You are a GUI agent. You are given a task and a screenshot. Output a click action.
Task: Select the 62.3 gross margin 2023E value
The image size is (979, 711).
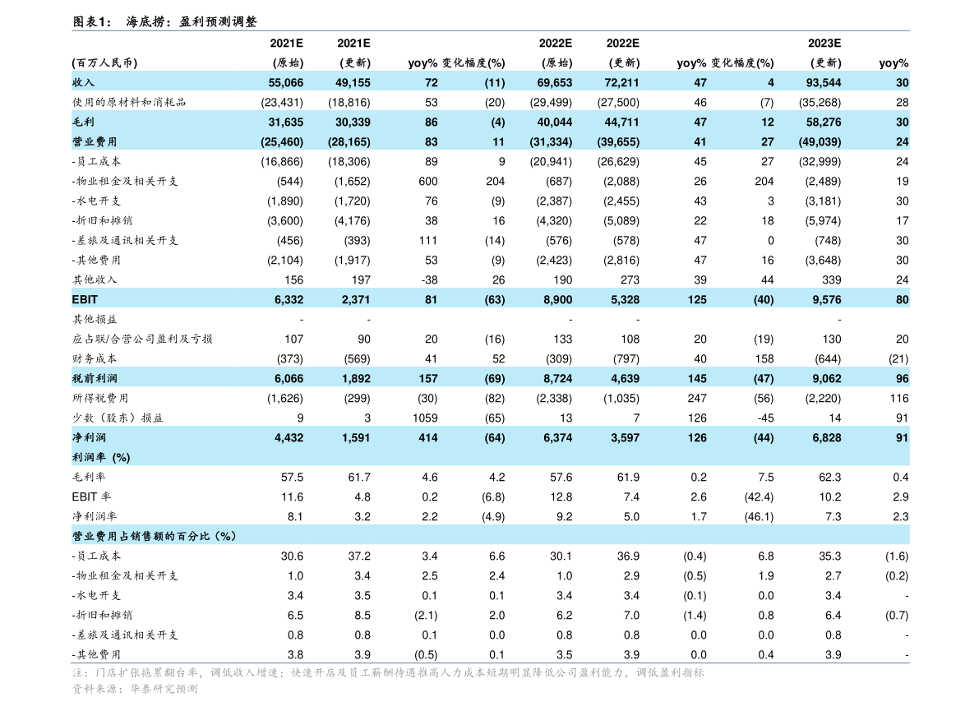(829, 478)
